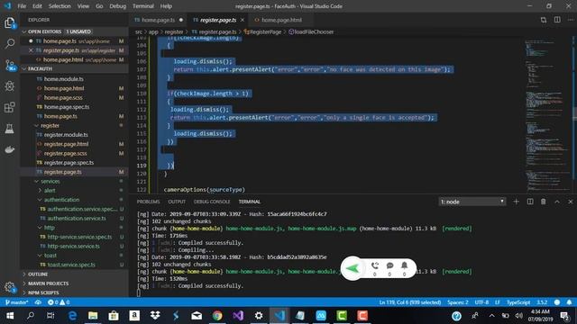This screenshot has height=324, width=577.
Task: Open authentication.service.ts in file tree
Action: point(77,218)
